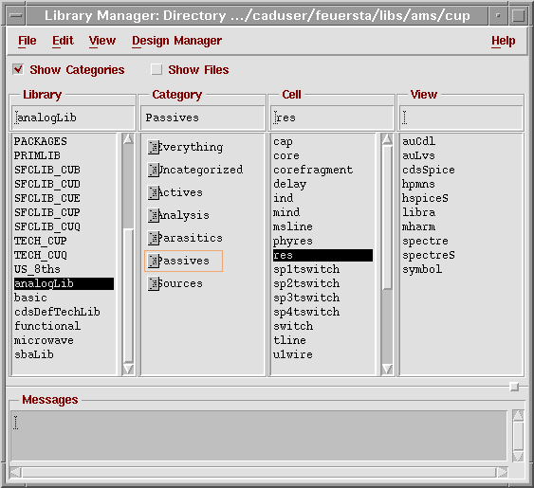Open the window menu button in title bar
Image resolution: width=534 pixels, height=488 pixels.
pyautogui.click(x=16, y=16)
